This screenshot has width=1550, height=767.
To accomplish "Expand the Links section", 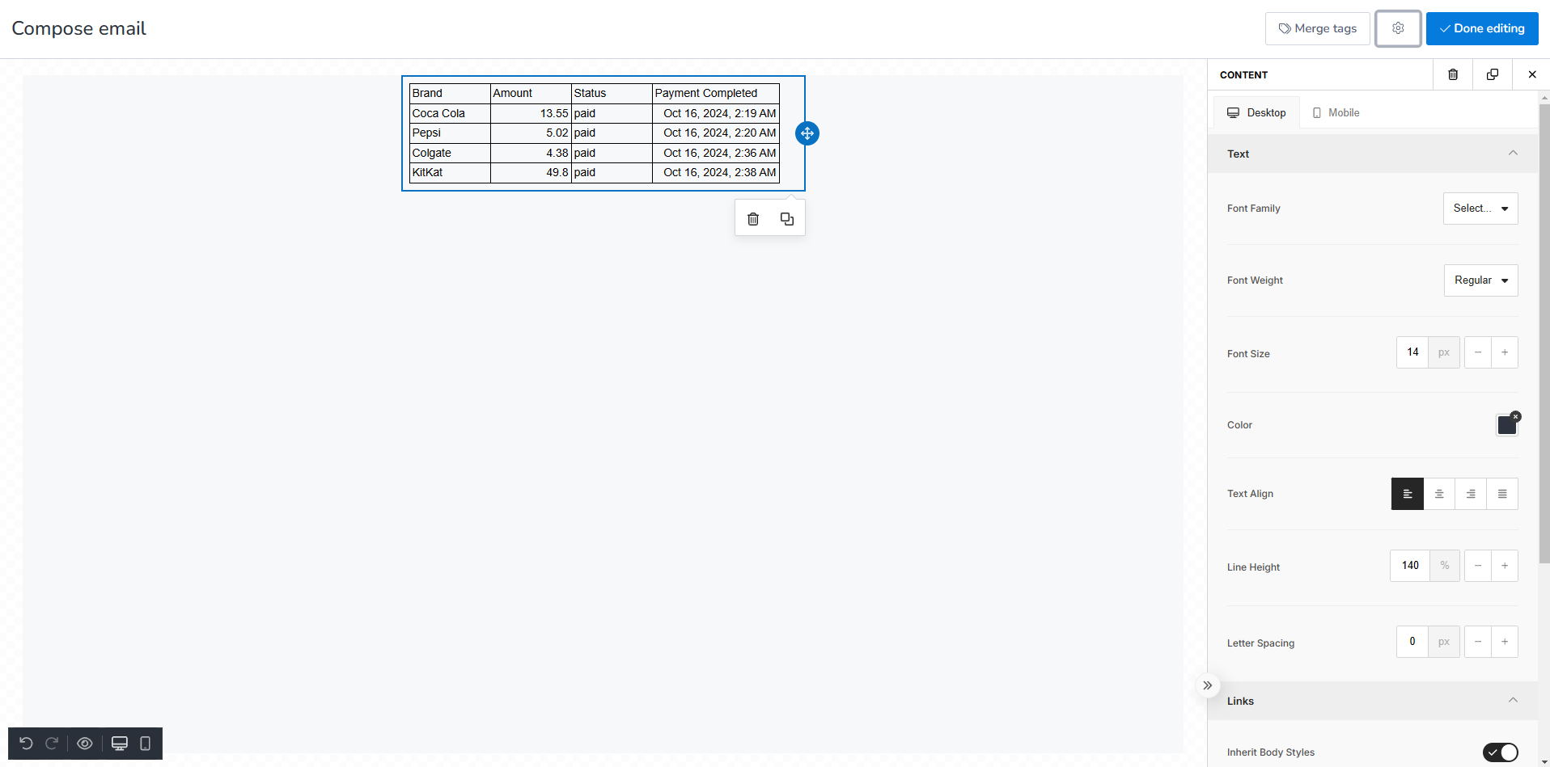I will click(x=1514, y=700).
